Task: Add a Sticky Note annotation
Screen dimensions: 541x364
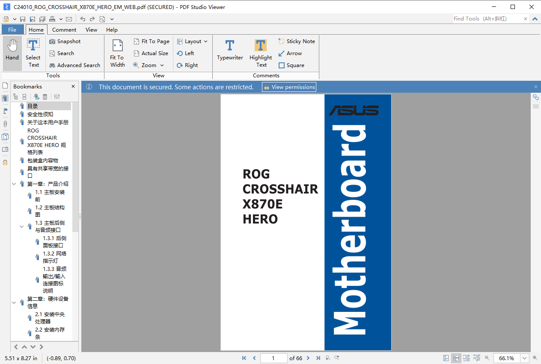Action: click(297, 41)
